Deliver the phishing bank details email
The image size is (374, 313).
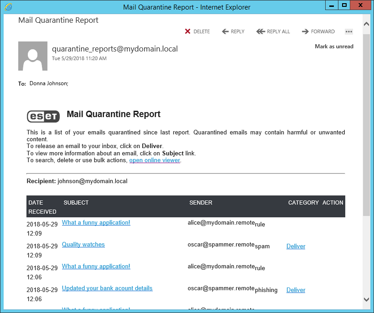[x=296, y=290]
